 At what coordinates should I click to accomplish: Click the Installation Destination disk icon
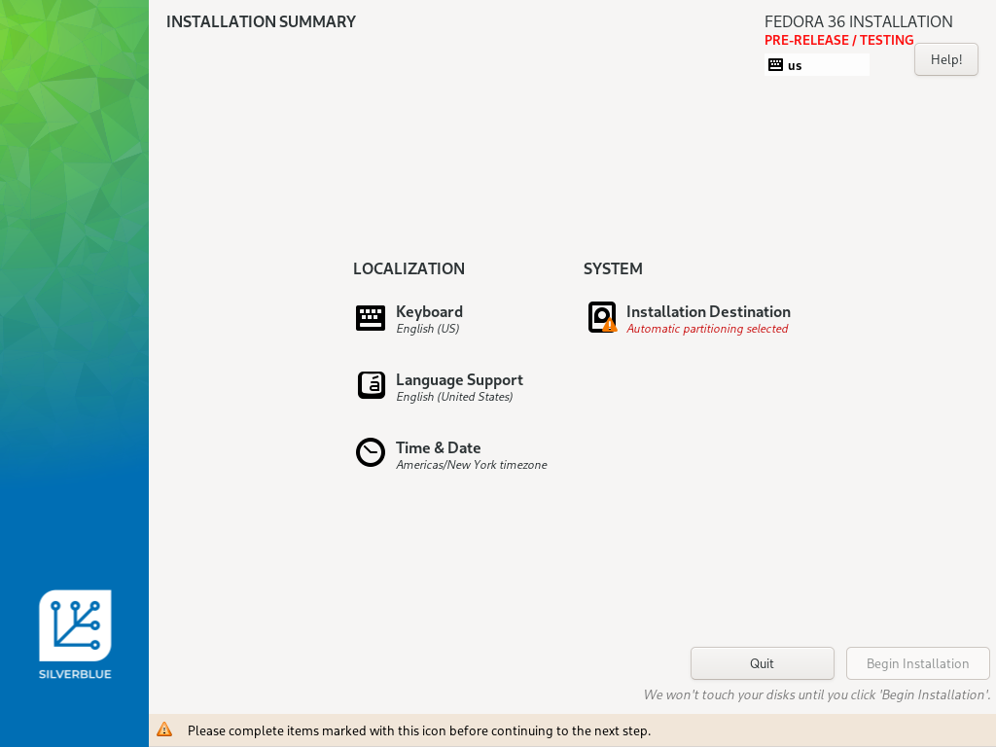pyautogui.click(x=602, y=317)
